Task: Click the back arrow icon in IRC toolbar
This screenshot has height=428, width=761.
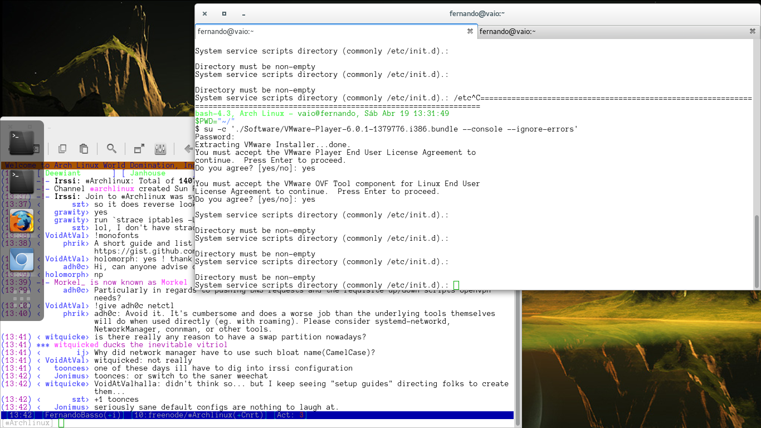Action: tap(189, 149)
